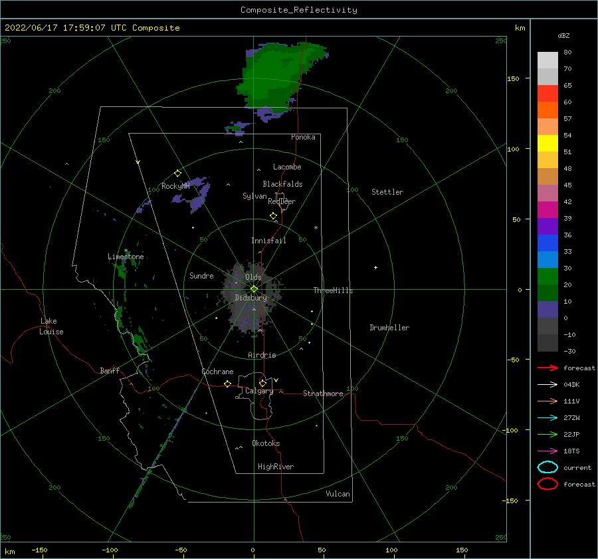Click the Sundre label

[x=201, y=275]
